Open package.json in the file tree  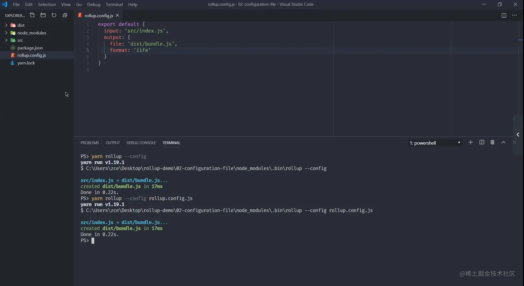click(x=37, y=48)
